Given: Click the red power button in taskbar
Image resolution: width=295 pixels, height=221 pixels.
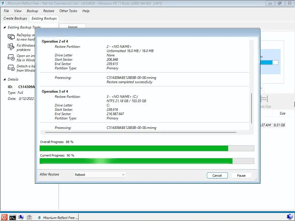Looking at the screenshot, I should [4, 218].
